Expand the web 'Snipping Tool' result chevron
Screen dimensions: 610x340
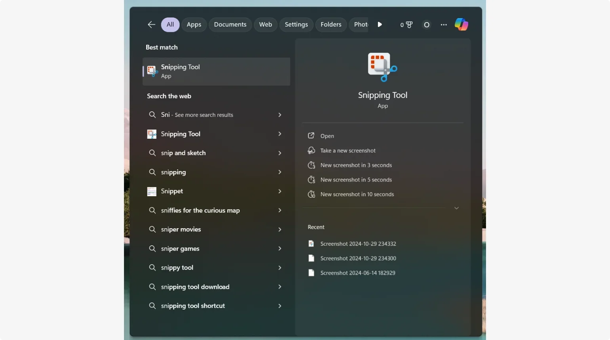[280, 134]
